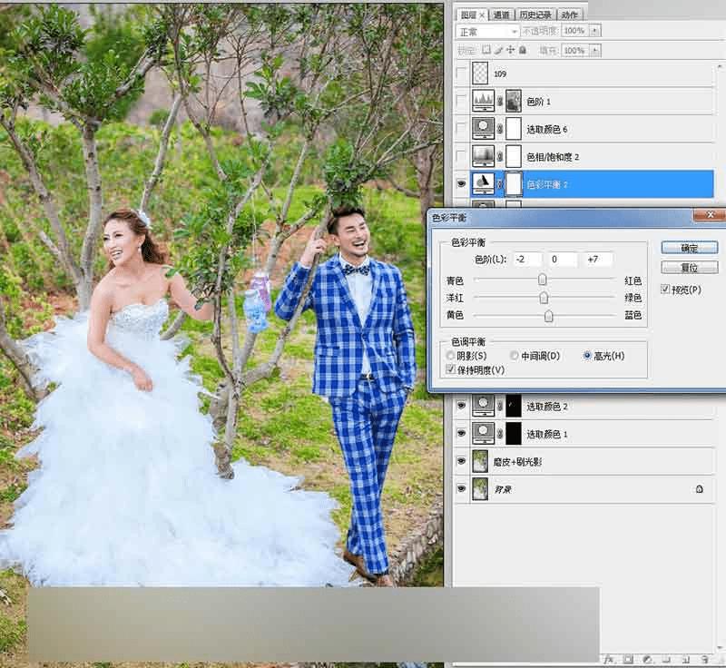Click the new adjustment layer icon
The image size is (726, 668).
647,659
